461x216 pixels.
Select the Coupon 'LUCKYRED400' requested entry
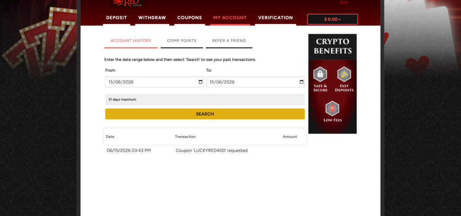(212, 150)
